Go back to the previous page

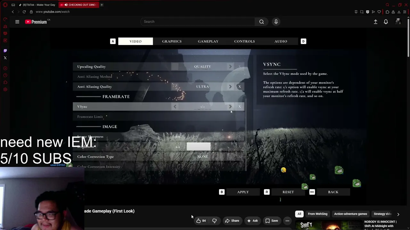click(x=13, y=12)
